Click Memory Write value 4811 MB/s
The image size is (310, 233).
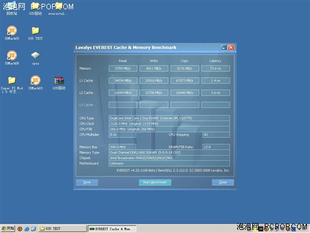tap(154, 68)
